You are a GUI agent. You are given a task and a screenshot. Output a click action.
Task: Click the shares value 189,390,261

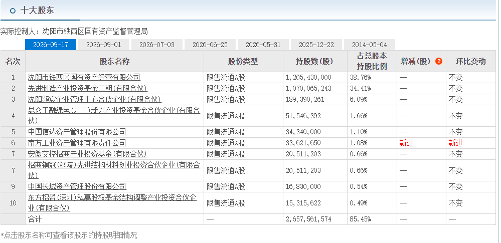(305, 99)
